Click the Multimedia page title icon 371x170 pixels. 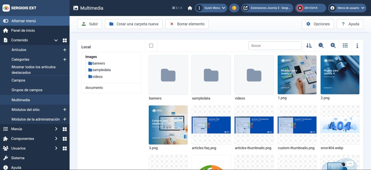click(x=76, y=8)
